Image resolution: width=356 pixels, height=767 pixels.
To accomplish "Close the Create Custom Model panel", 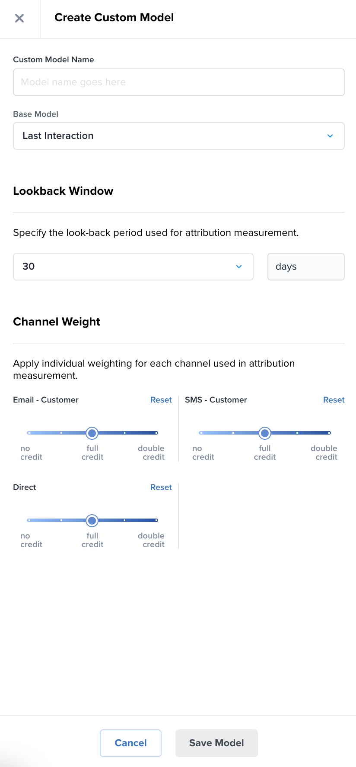I will click(x=19, y=18).
